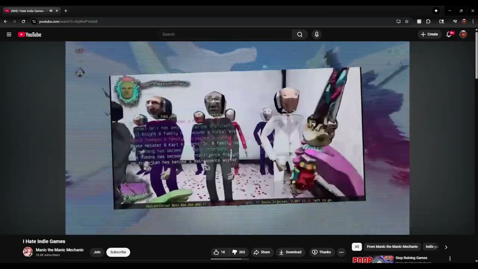Open Gemini sparkle button in title bar
Viewport: 478px width, 269px height.
pyautogui.click(x=436, y=11)
